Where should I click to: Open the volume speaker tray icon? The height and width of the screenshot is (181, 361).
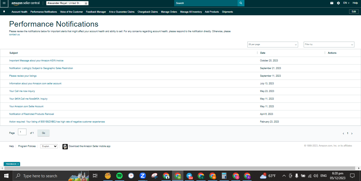[316, 176]
